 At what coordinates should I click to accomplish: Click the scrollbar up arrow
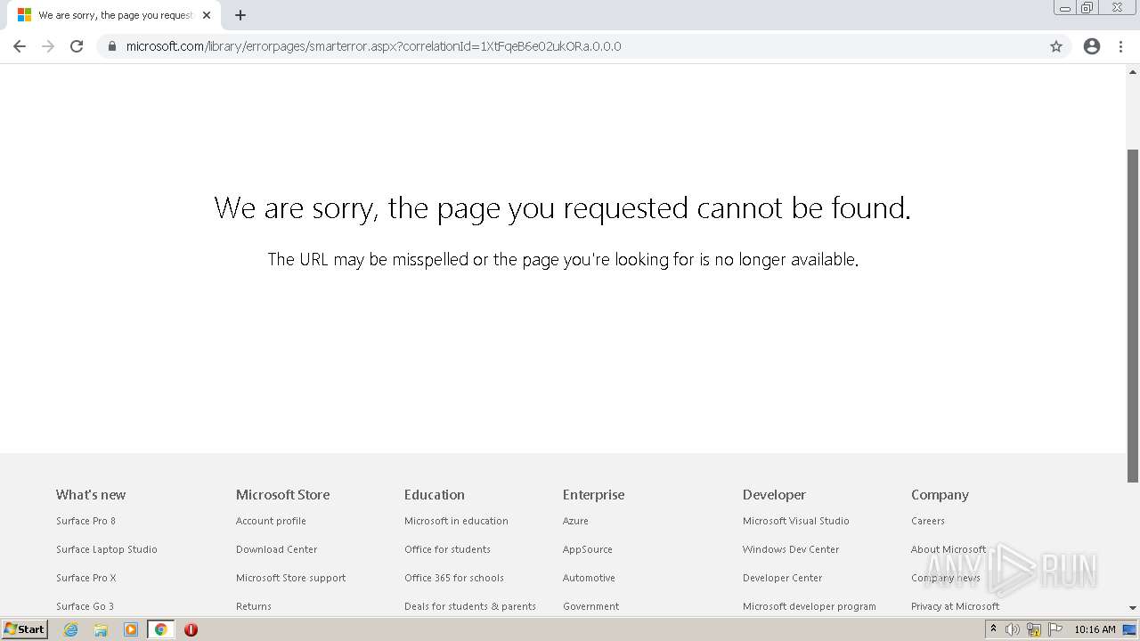click(1133, 70)
